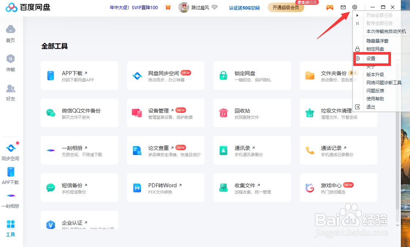This screenshot has width=410, height=247.
Task: Click the 认证送50G空间 link
Action: 244,8
